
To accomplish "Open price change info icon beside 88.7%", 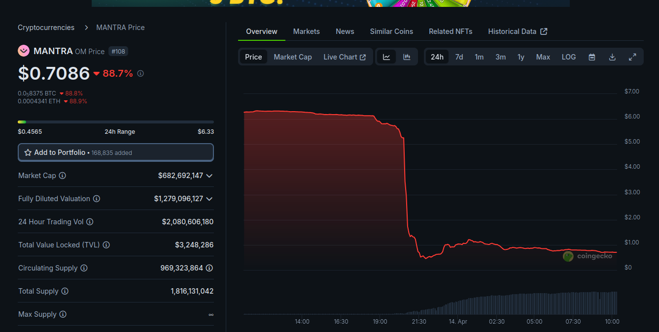I will pos(140,73).
